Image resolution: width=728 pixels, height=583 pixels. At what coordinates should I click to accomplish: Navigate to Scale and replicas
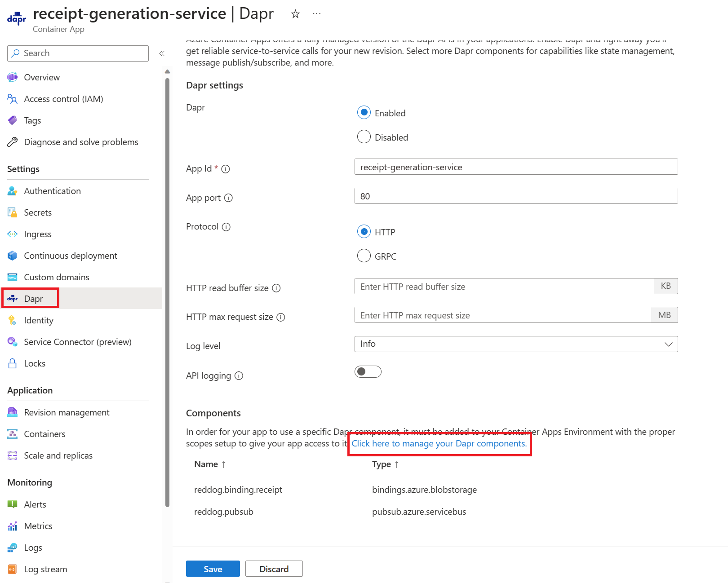(58, 455)
